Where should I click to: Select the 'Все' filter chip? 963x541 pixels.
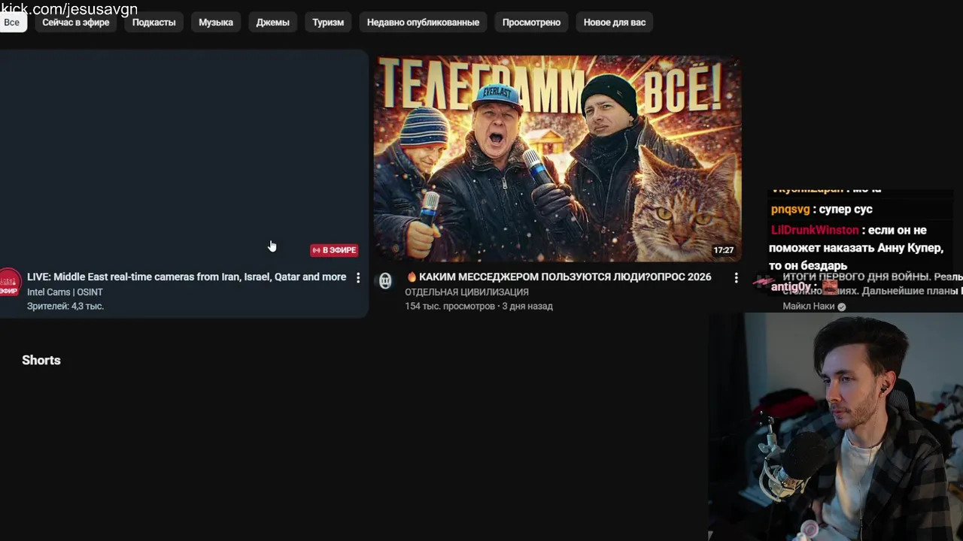pos(12,23)
